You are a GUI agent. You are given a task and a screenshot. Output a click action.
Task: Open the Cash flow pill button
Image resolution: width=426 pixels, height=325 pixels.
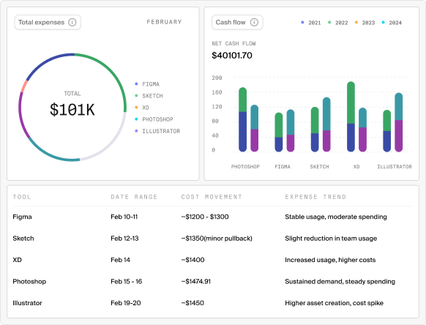point(237,22)
